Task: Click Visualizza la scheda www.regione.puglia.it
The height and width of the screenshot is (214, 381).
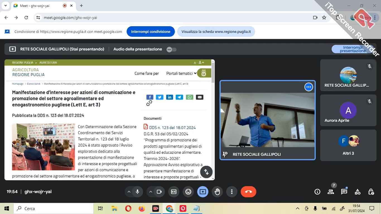Action: click(x=216, y=31)
